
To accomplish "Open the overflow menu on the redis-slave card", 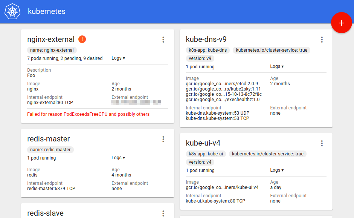I will pos(163,213).
